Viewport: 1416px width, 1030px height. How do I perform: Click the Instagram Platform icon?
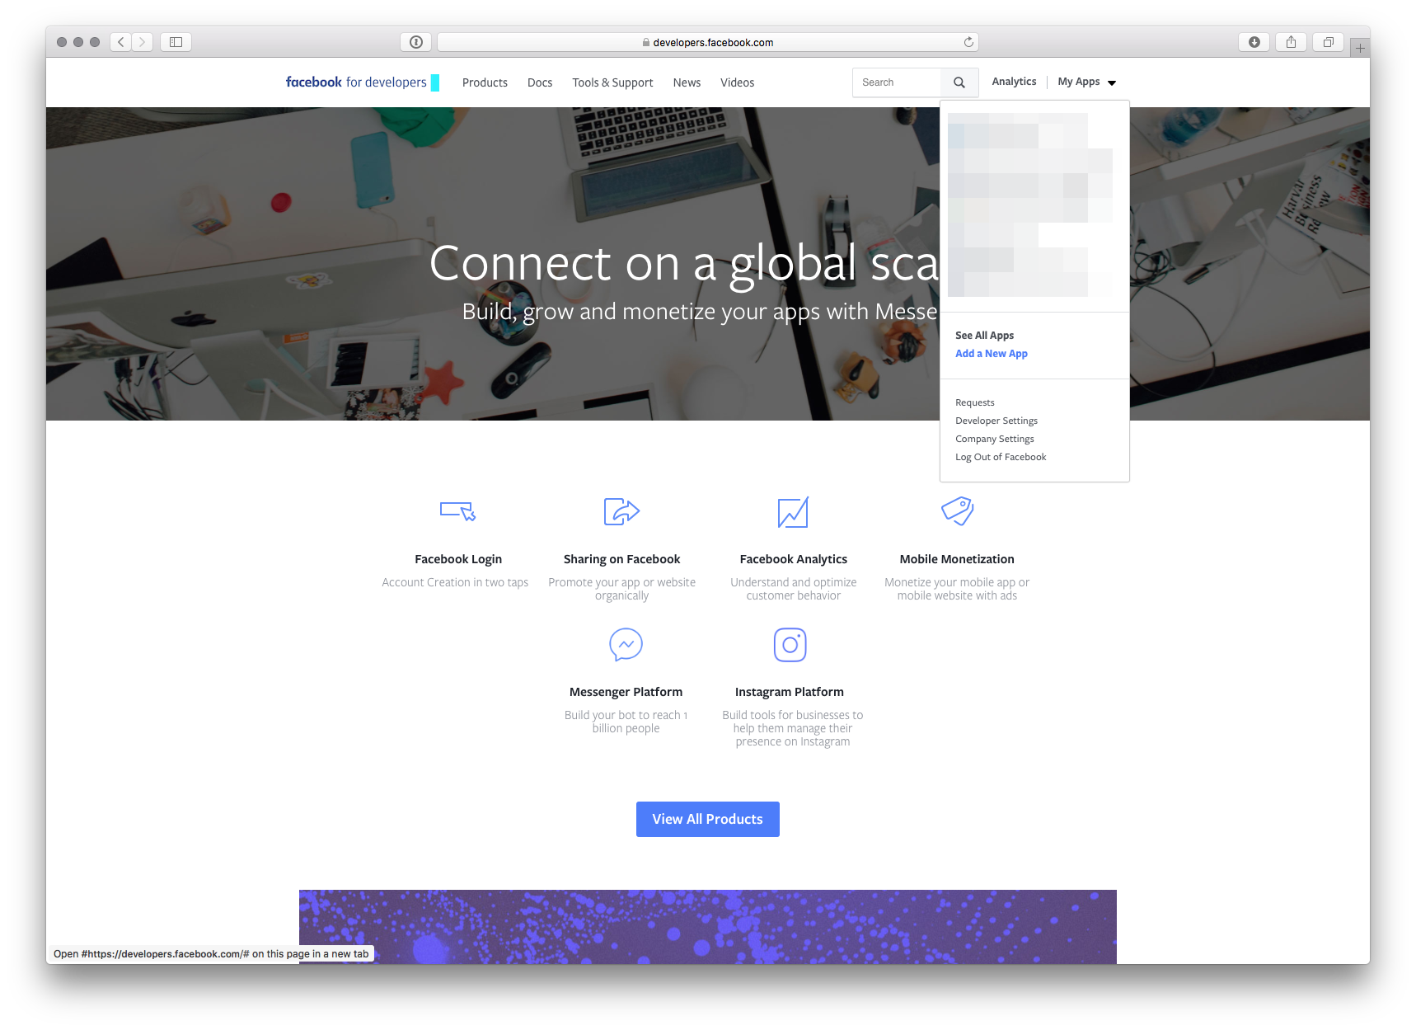tap(790, 645)
